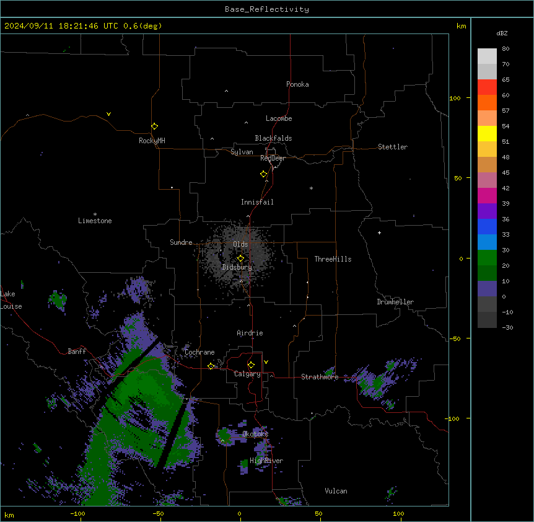
Task: Click the Banff label
Action: pos(77,352)
